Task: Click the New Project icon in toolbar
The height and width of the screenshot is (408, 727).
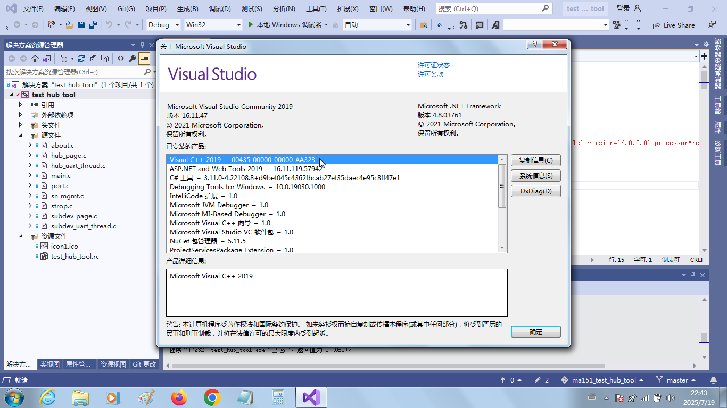Action: (x=52, y=25)
